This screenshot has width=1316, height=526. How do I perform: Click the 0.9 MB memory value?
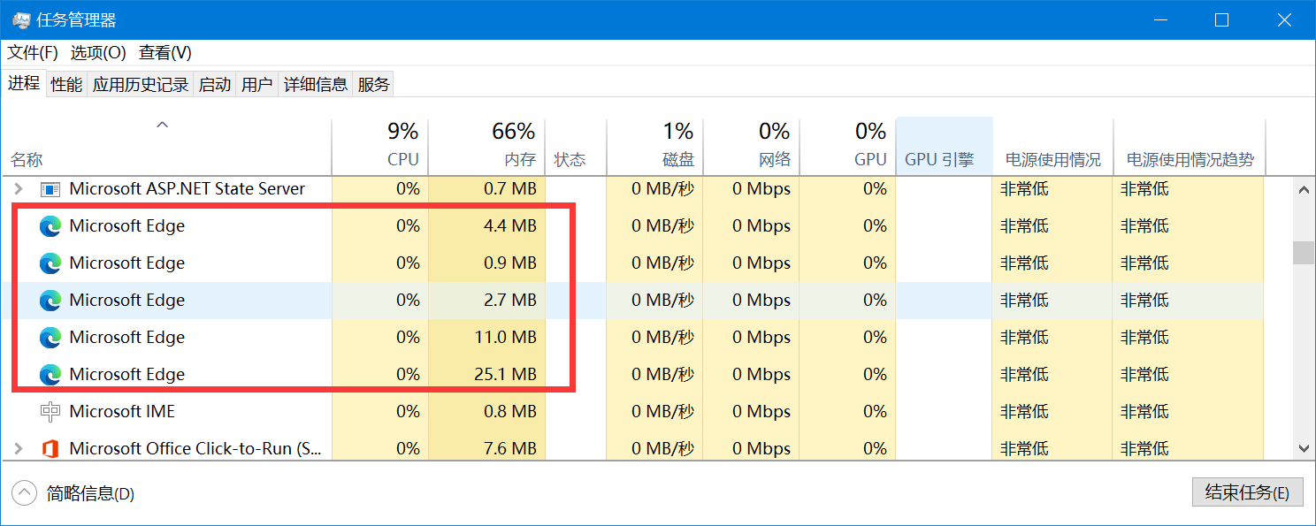pyautogui.click(x=510, y=263)
